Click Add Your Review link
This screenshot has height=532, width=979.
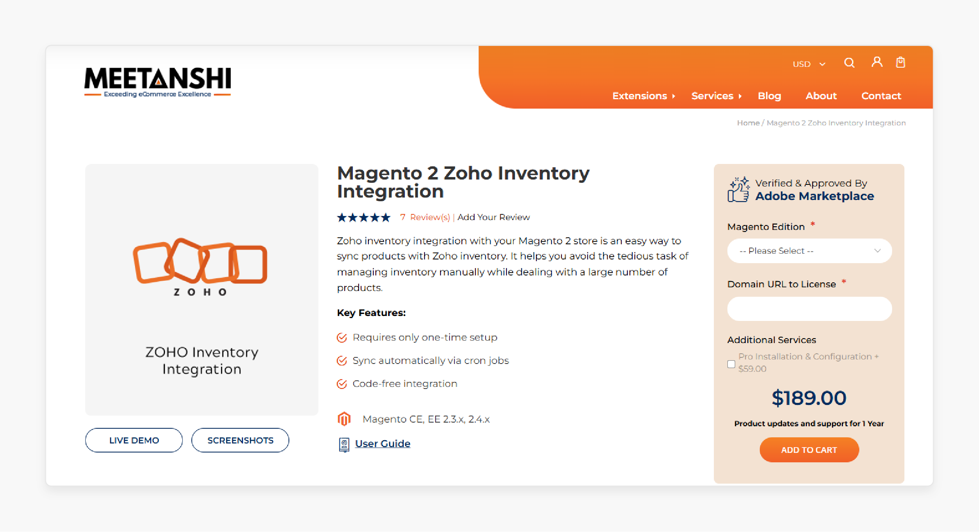[x=493, y=217]
